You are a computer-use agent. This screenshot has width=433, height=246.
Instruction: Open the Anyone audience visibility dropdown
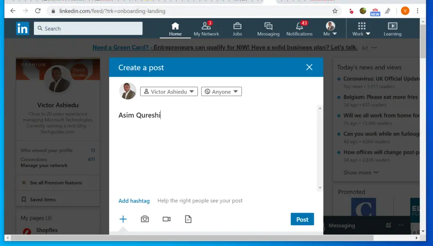point(221,91)
